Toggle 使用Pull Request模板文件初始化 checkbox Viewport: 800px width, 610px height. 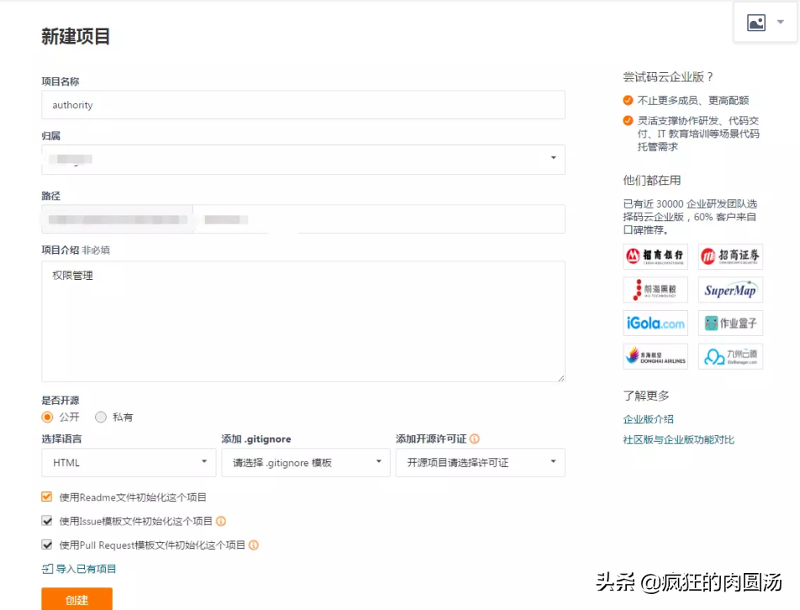click(47, 545)
